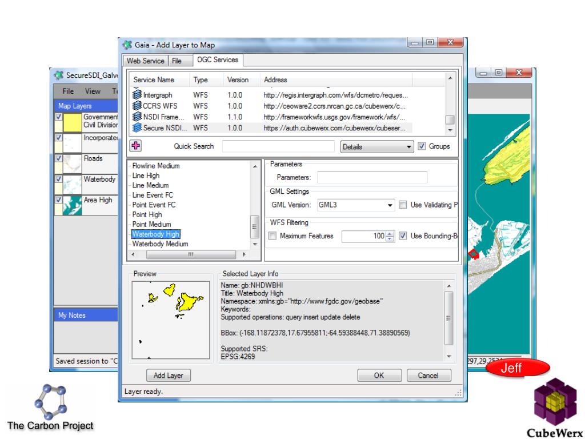Viewport: 585px width, 439px height.
Task: Select the NSDI Framework service icon
Action: pyautogui.click(x=137, y=117)
